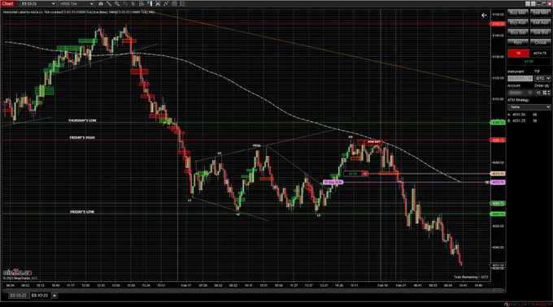Expand the TIF GTC dropdown

[x=542, y=78]
